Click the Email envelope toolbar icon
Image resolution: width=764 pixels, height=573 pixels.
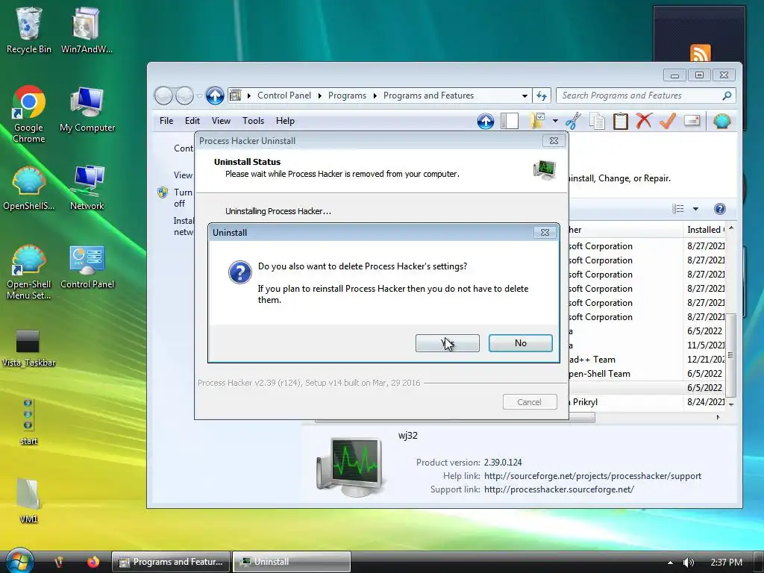692,120
